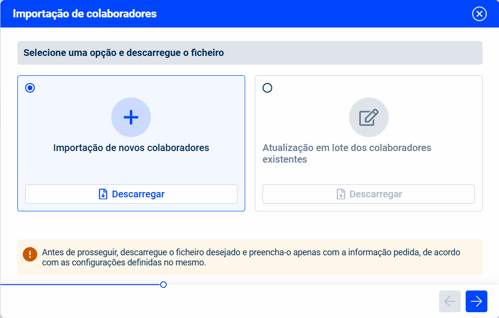
Task: Download the new collaborators import file
Action: [x=131, y=194]
